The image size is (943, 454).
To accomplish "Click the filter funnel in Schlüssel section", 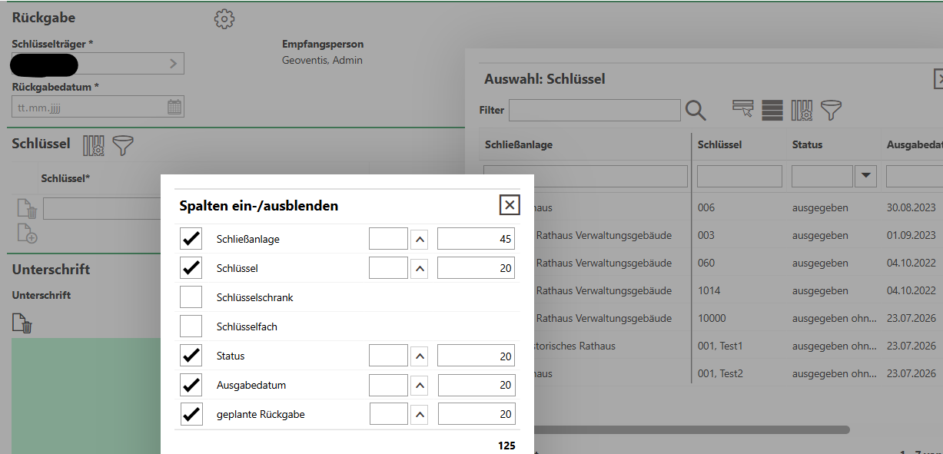I will click(123, 144).
